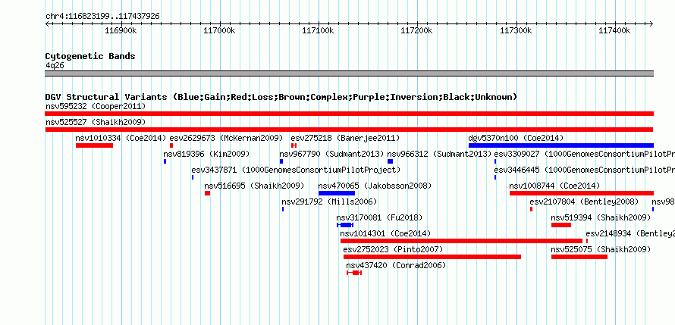Click the 116900k ruler tick label

coord(121,30)
